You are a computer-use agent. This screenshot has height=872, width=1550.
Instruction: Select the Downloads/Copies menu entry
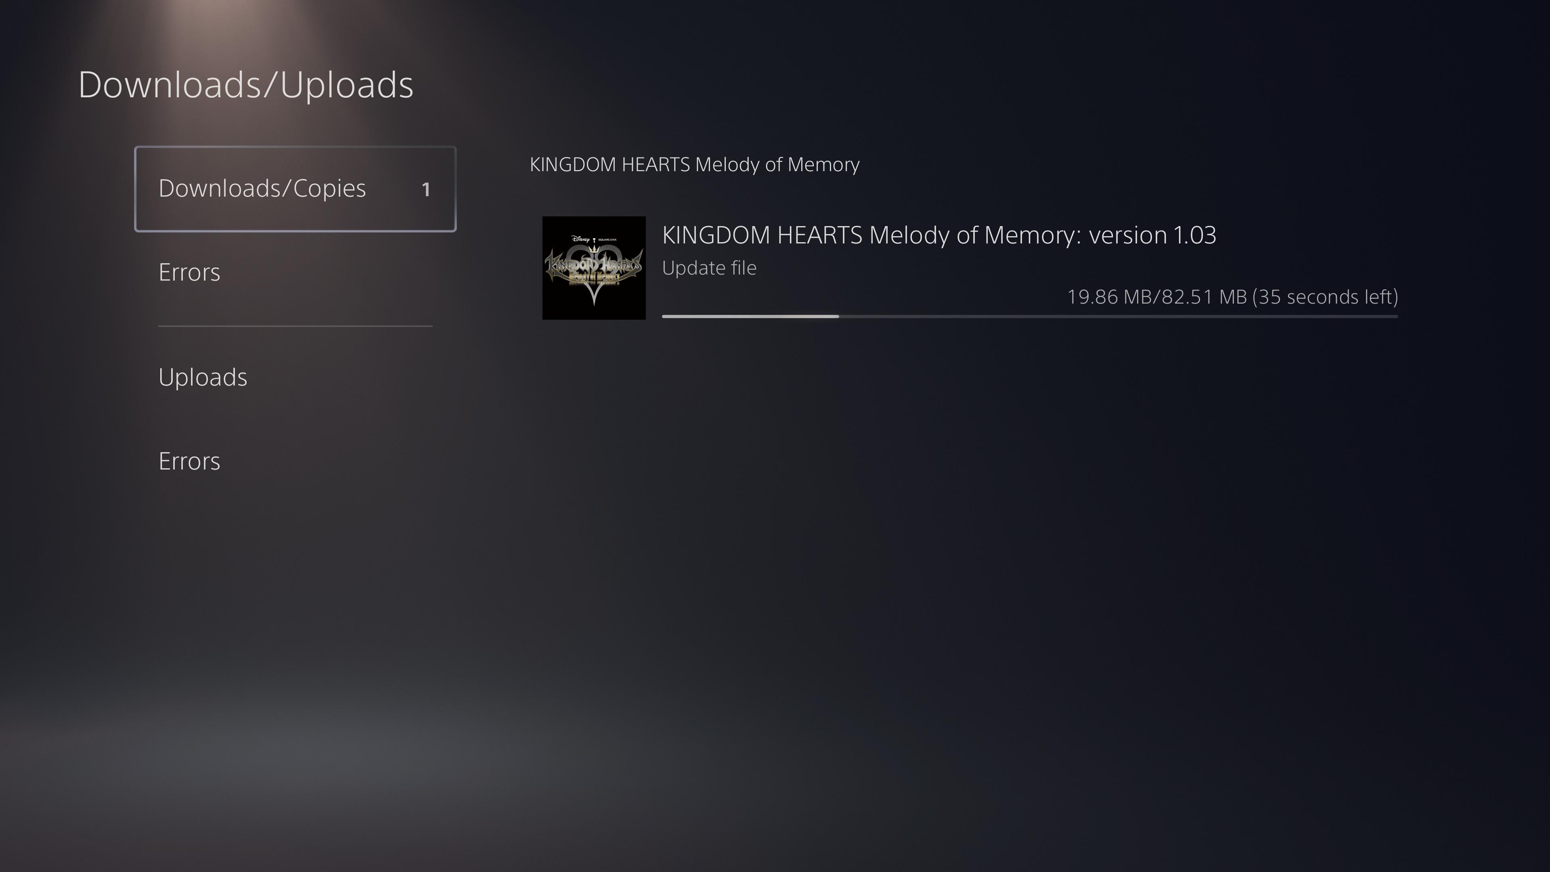tap(295, 189)
